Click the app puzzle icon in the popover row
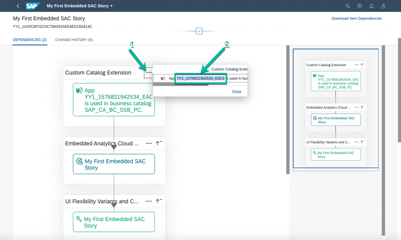 click(x=163, y=79)
